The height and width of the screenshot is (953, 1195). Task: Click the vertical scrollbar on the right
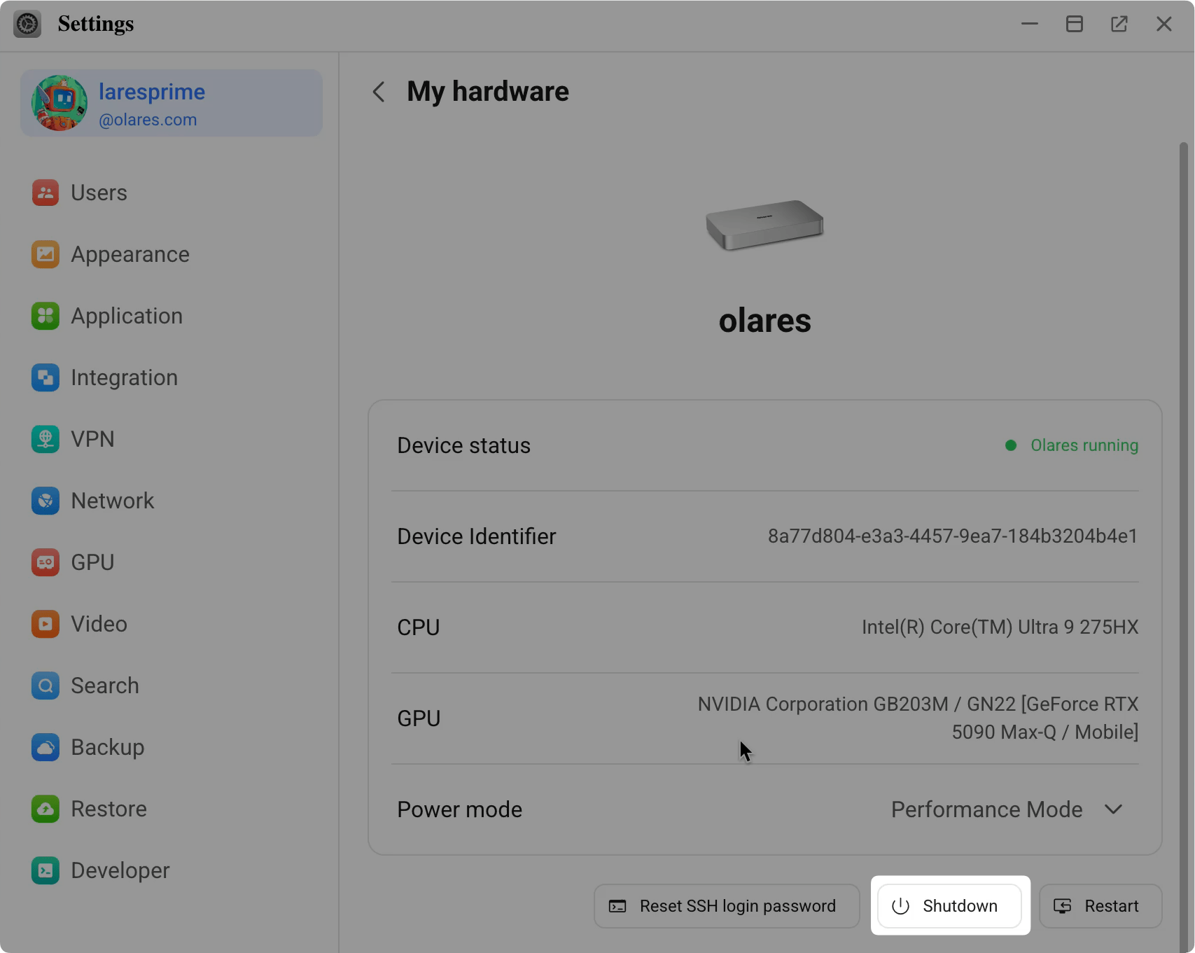[x=1183, y=490]
